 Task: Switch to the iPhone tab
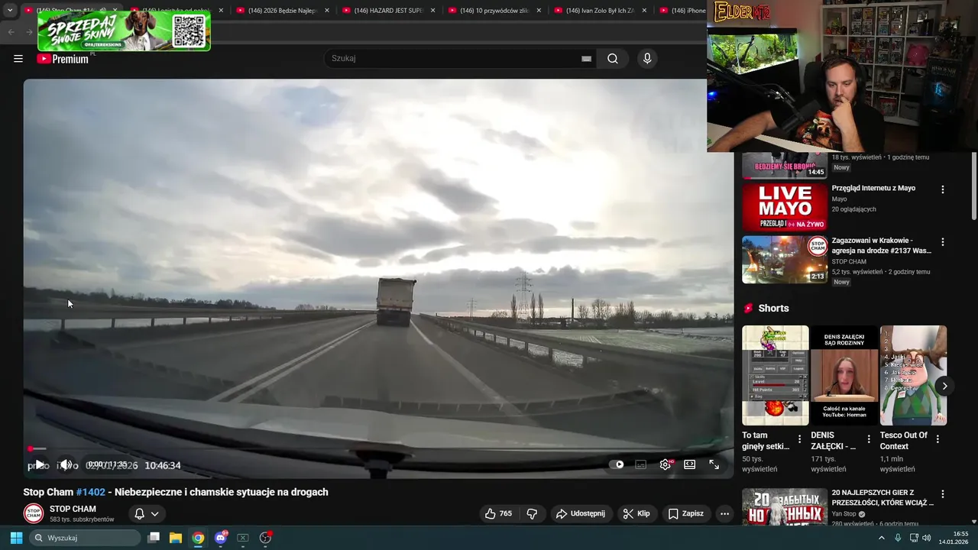[682, 11]
